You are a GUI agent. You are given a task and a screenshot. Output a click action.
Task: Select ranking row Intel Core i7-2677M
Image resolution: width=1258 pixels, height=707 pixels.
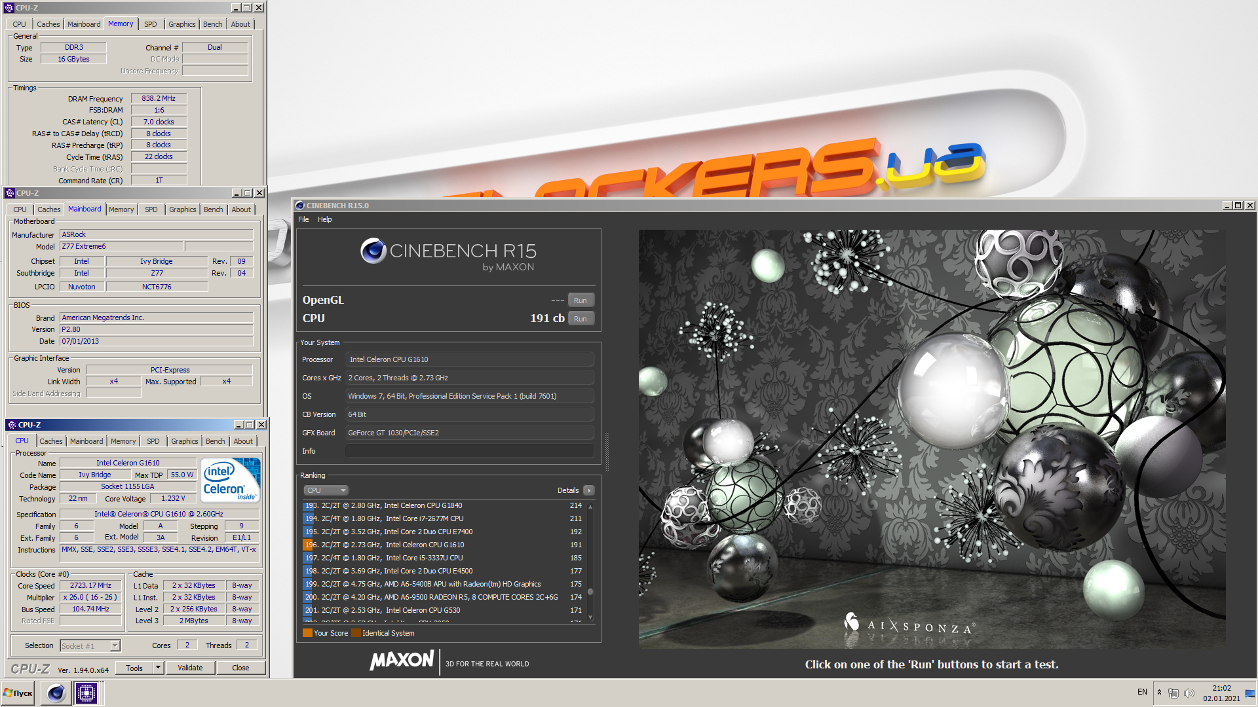443,518
